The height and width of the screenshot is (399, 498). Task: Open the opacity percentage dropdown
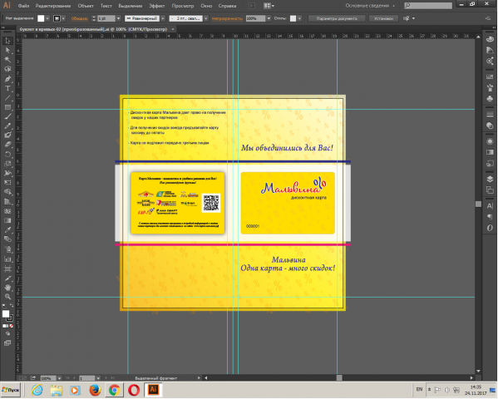pos(269,18)
